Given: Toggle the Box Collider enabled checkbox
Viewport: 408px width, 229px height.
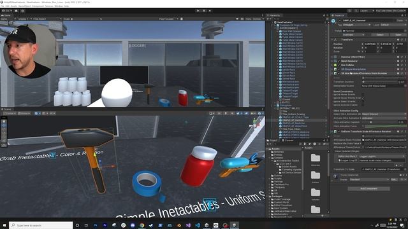Looking at the screenshot, I should point(339,65).
